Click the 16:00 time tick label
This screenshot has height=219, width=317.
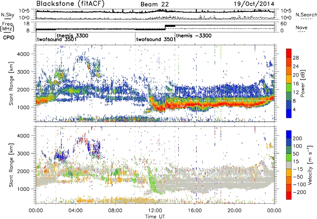(x=195, y=211)
